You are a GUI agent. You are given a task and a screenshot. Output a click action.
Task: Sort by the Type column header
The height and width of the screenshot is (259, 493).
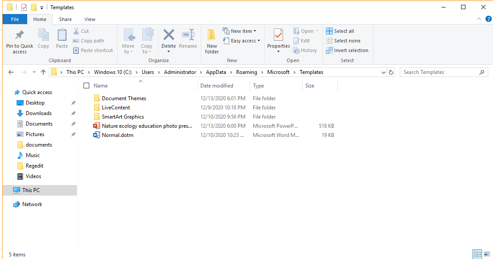258,85
